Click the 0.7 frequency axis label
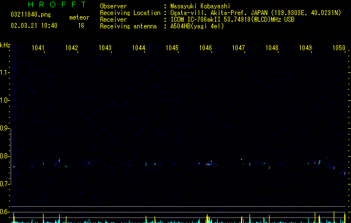Screen dimensions: 351x223 [x=4, y=184]
